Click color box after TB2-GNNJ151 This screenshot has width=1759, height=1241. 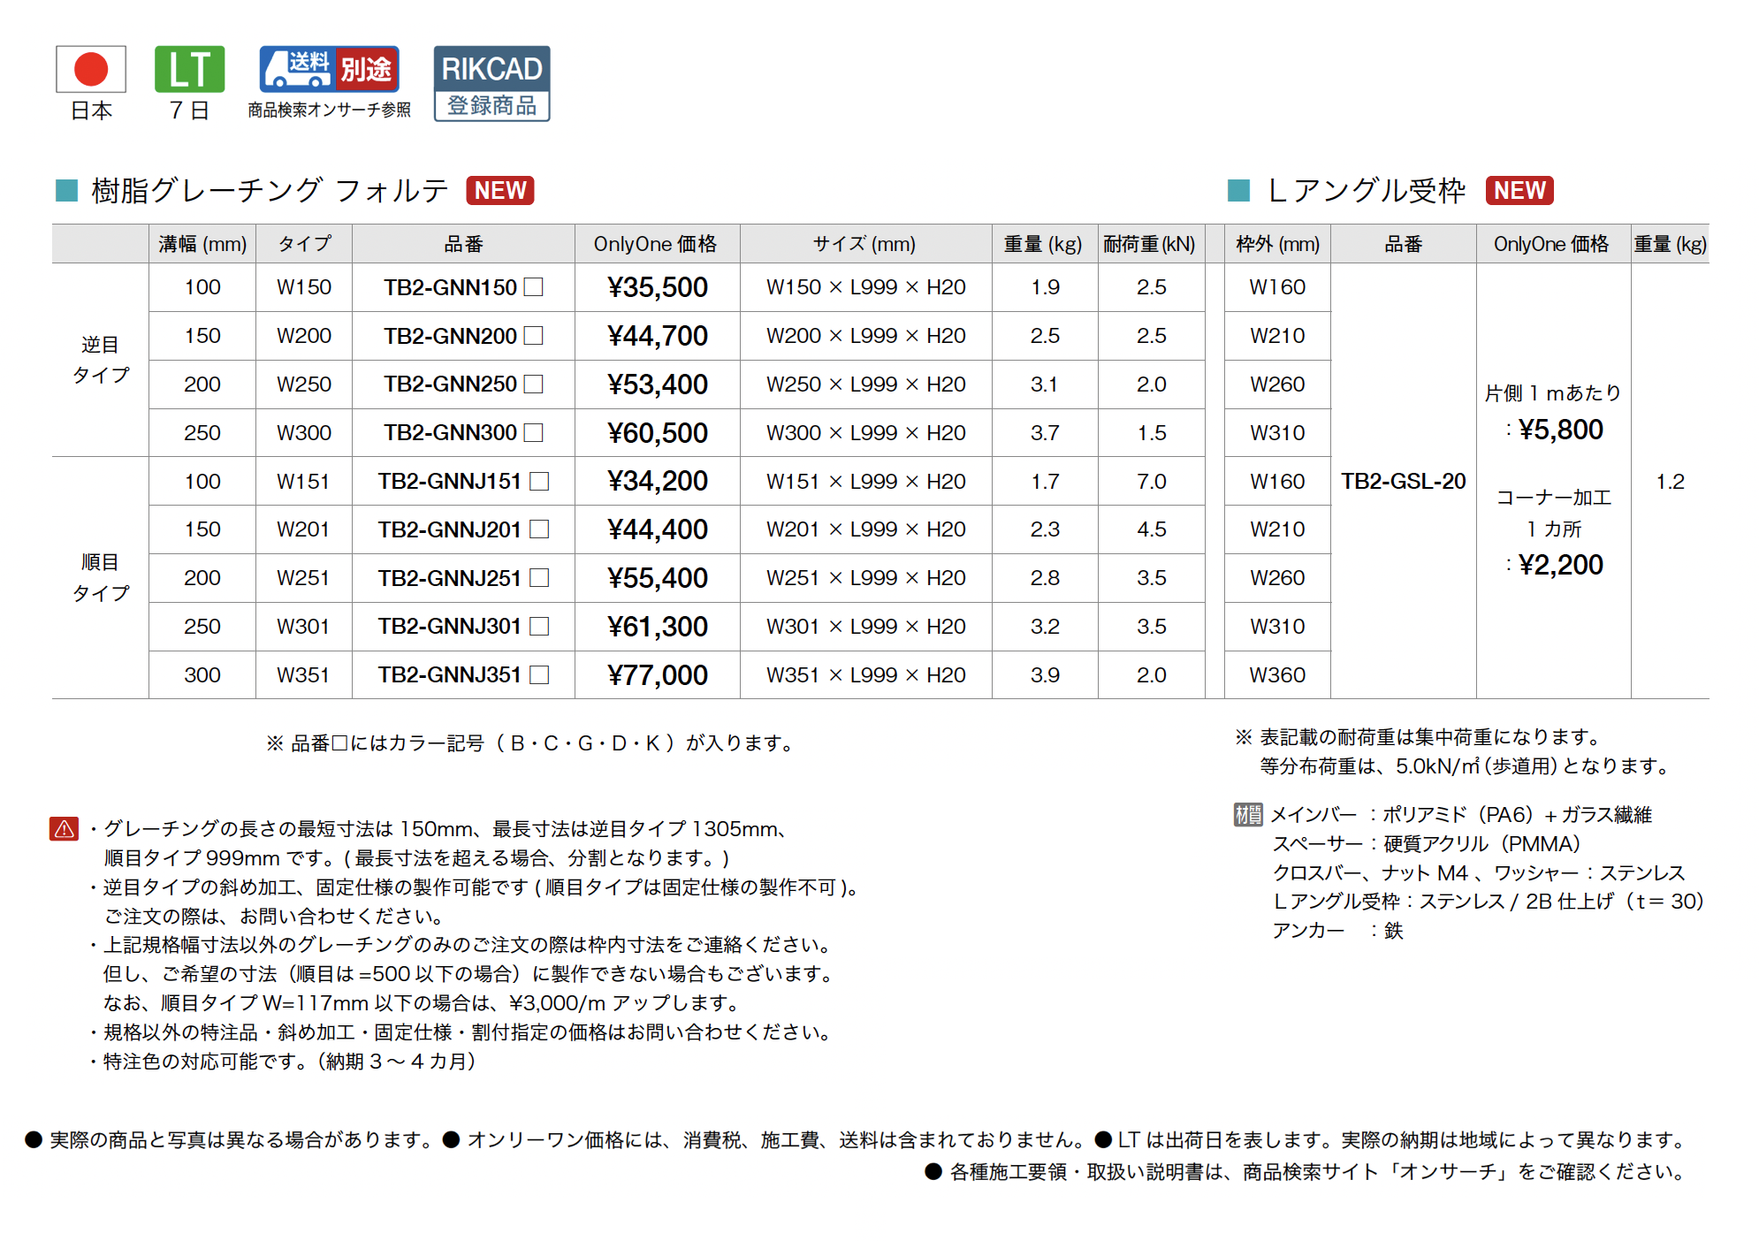tap(539, 481)
